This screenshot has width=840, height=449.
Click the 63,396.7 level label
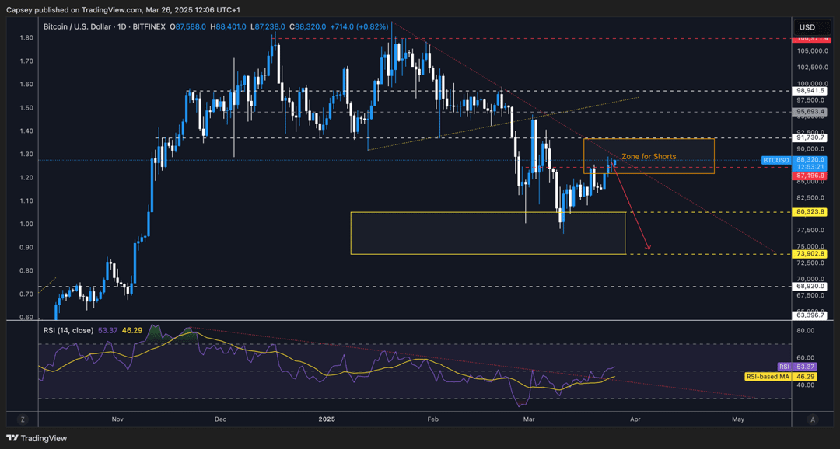coord(810,315)
